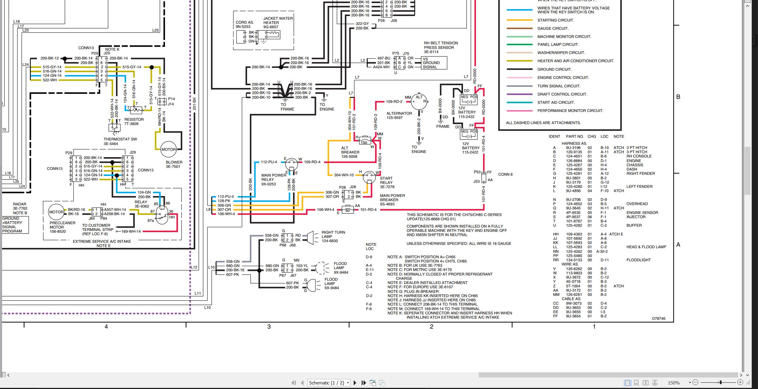Click the TO CUSTOMER TERMINAL STRIP text
Screen dimensions: 758x389
click(x=97, y=228)
